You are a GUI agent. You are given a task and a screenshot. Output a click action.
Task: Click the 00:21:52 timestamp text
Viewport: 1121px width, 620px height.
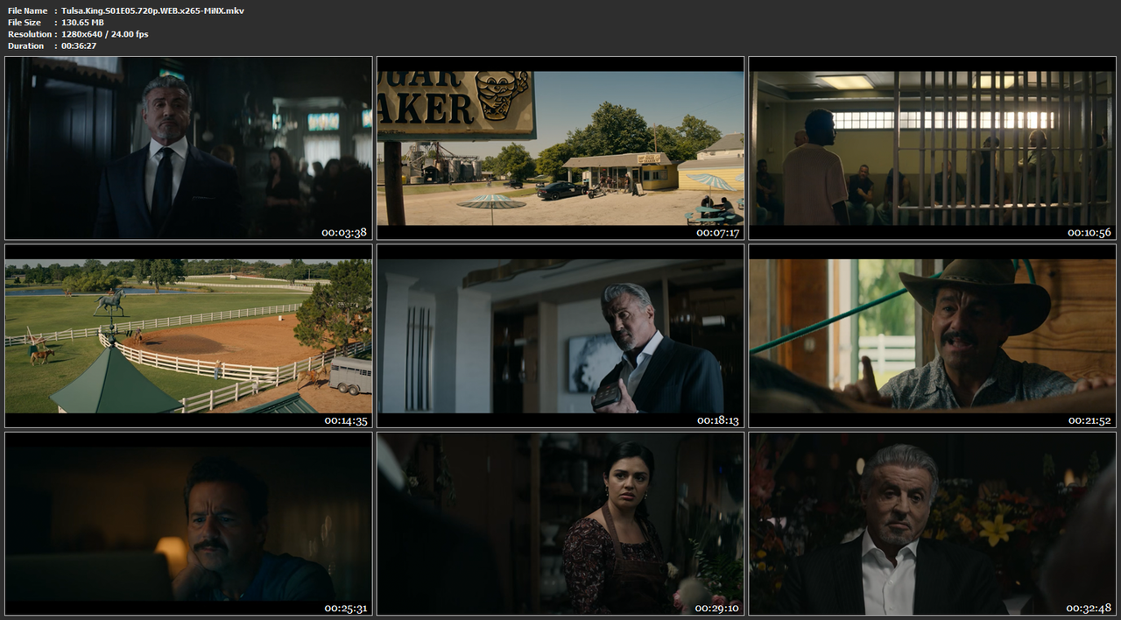click(1089, 420)
